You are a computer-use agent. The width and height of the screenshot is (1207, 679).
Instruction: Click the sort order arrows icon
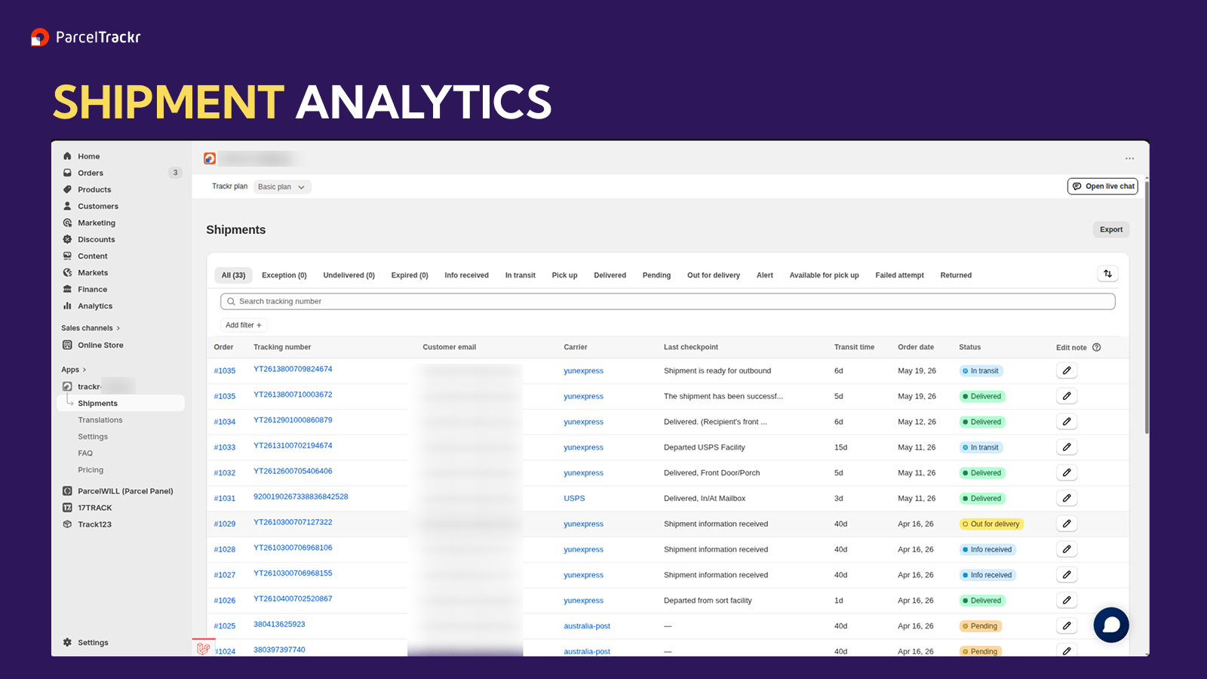[1107, 274]
